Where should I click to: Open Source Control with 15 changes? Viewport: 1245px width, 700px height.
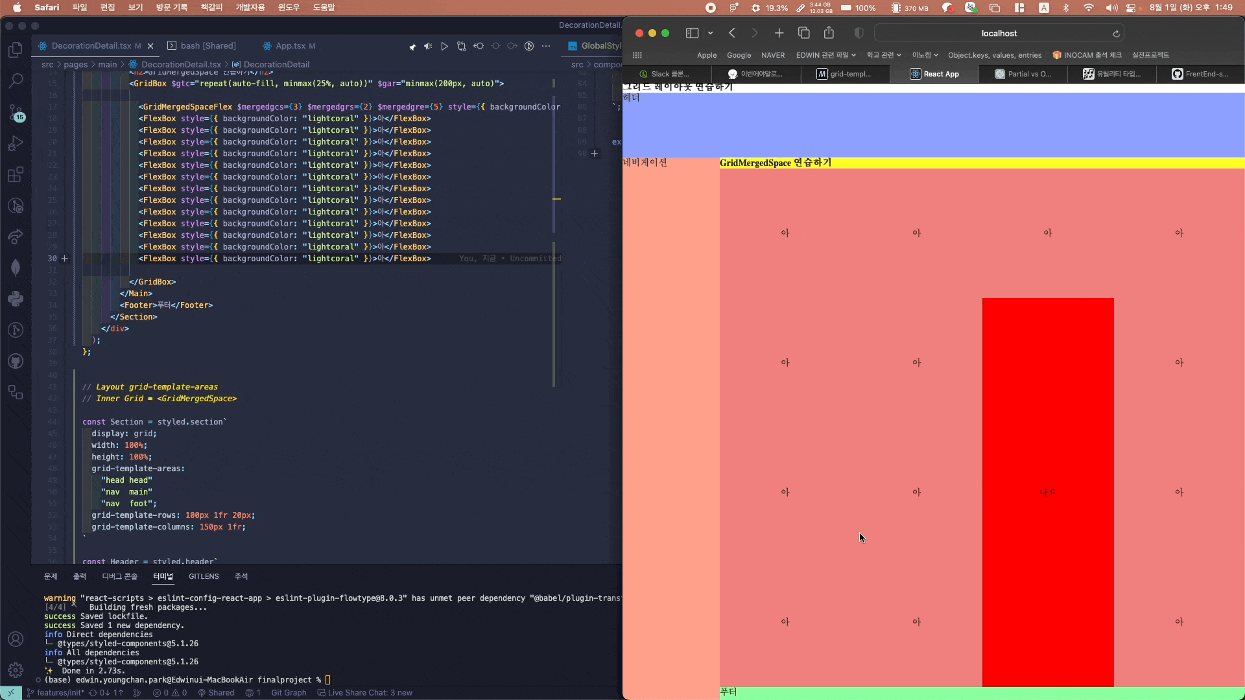pos(16,113)
